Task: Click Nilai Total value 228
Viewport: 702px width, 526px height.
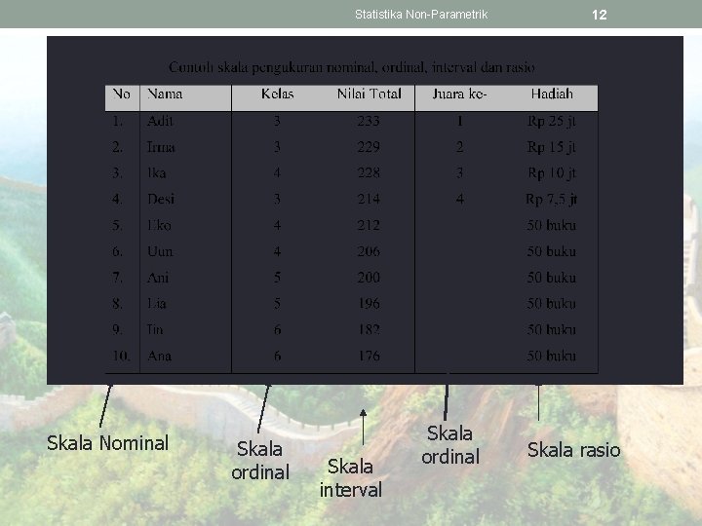Action: coord(369,172)
